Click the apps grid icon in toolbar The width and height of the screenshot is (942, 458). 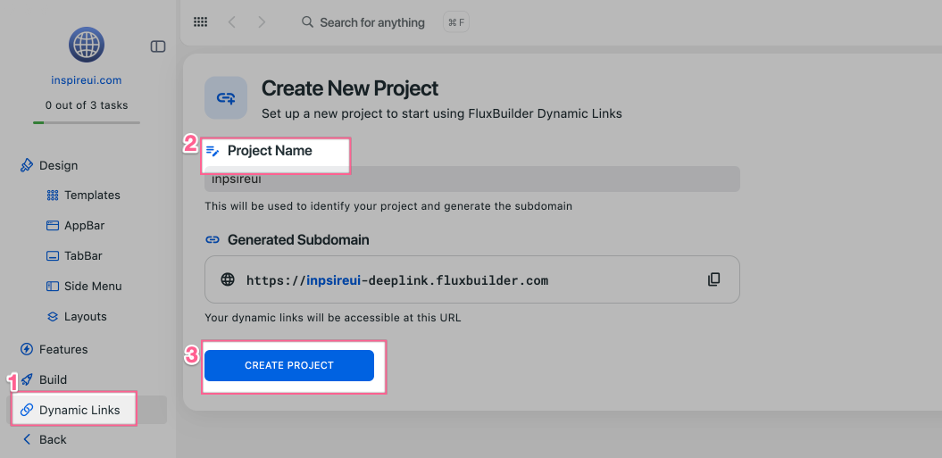click(x=201, y=22)
